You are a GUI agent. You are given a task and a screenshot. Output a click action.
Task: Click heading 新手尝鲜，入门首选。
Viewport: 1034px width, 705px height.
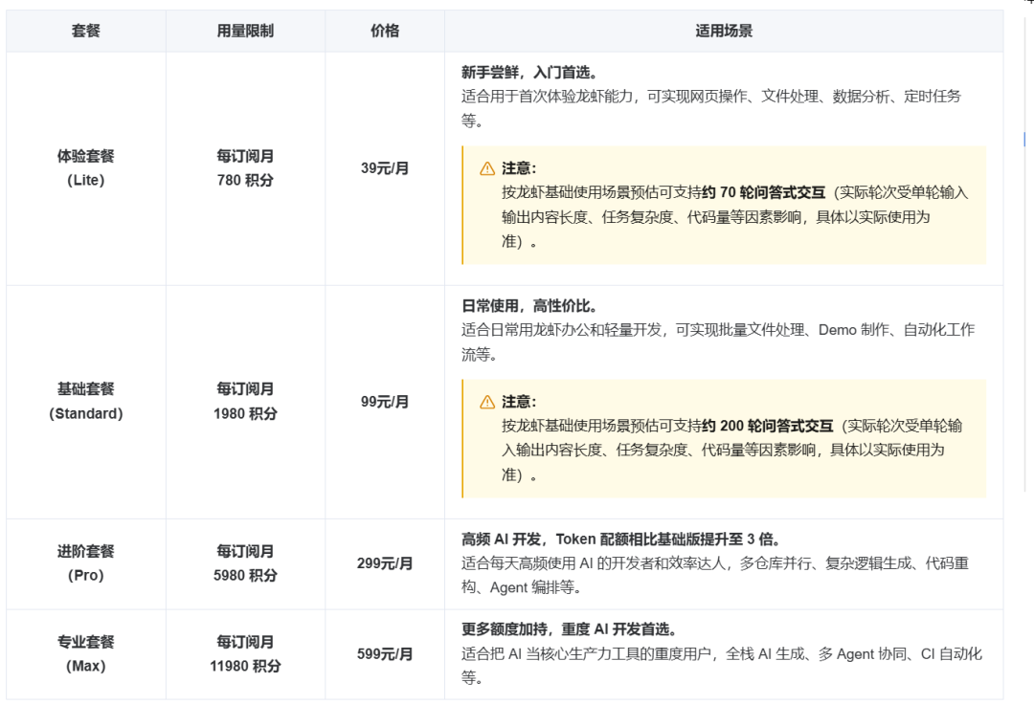pyautogui.click(x=529, y=73)
